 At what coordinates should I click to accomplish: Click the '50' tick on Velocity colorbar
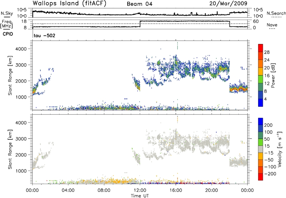(x=267, y=139)
